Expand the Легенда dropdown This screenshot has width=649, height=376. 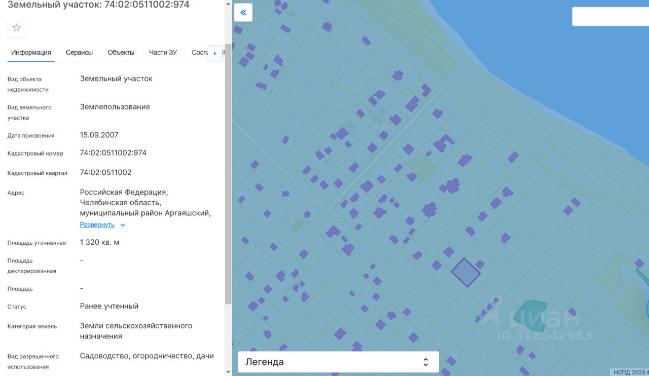[x=338, y=362]
